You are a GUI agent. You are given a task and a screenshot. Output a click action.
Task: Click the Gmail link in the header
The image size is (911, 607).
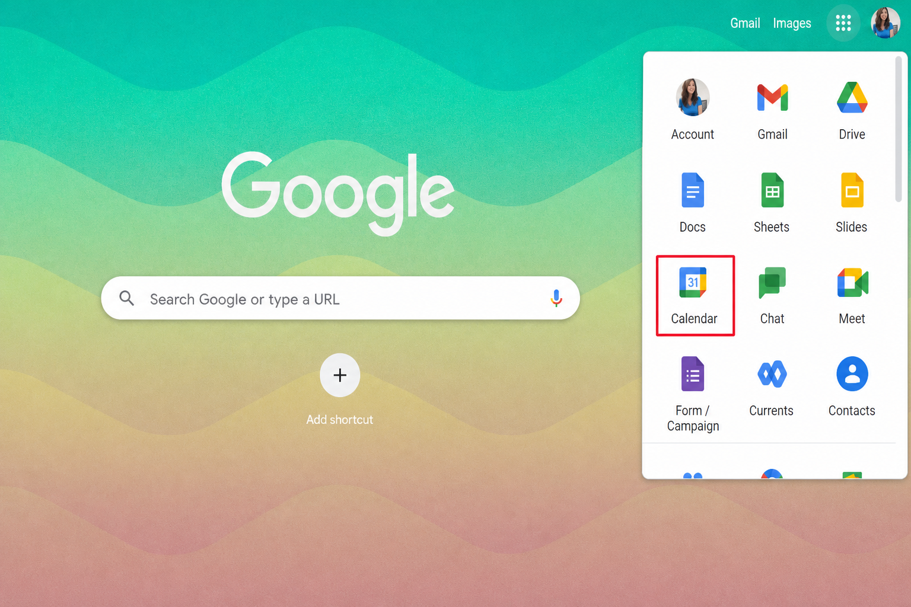coord(745,23)
